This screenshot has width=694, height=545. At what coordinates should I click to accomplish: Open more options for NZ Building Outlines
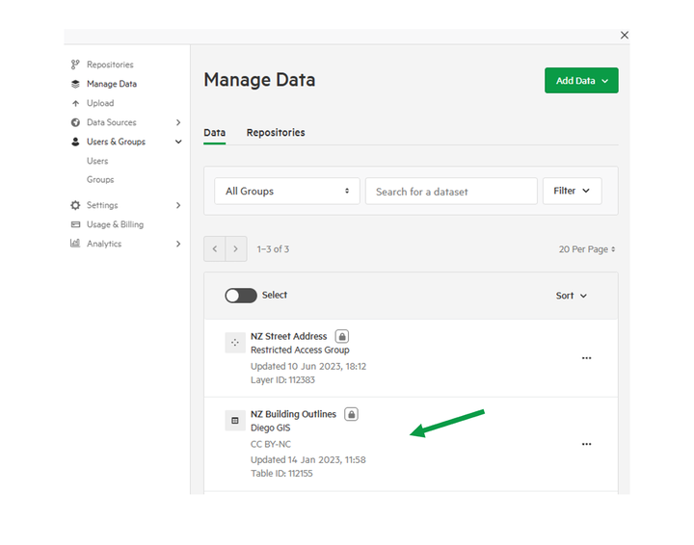click(x=586, y=444)
